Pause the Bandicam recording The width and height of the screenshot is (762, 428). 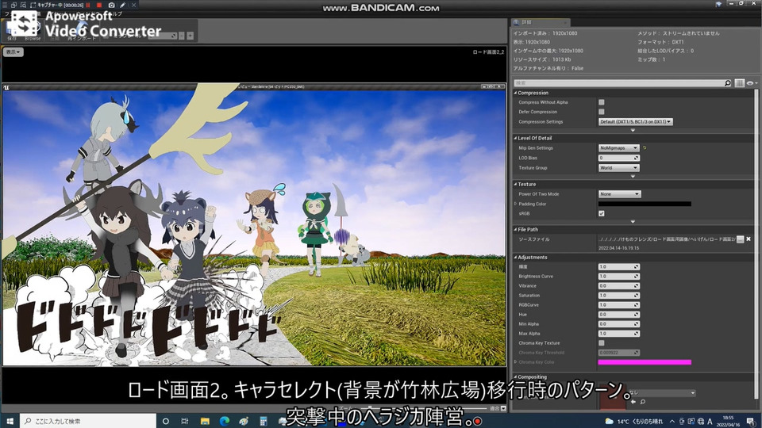coord(88,5)
